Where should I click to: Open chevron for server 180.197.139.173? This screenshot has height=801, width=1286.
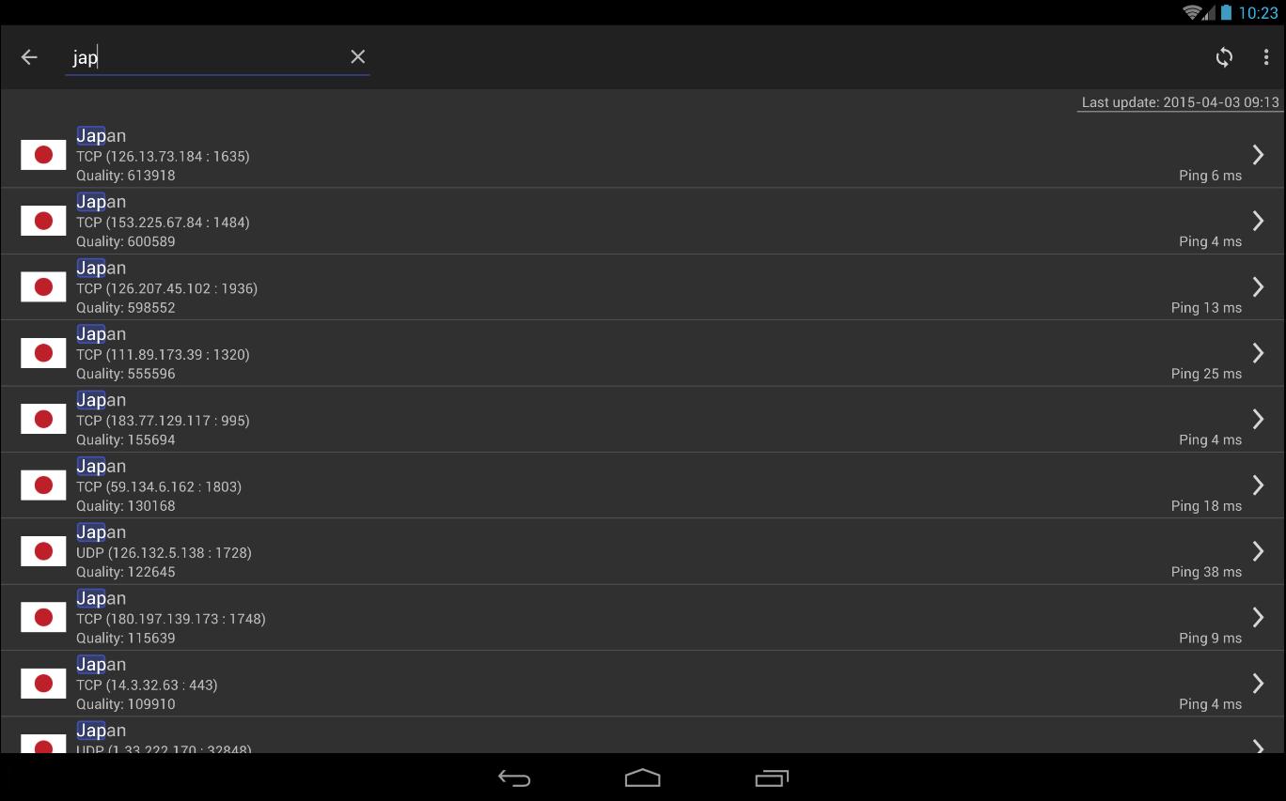pos(1258,617)
